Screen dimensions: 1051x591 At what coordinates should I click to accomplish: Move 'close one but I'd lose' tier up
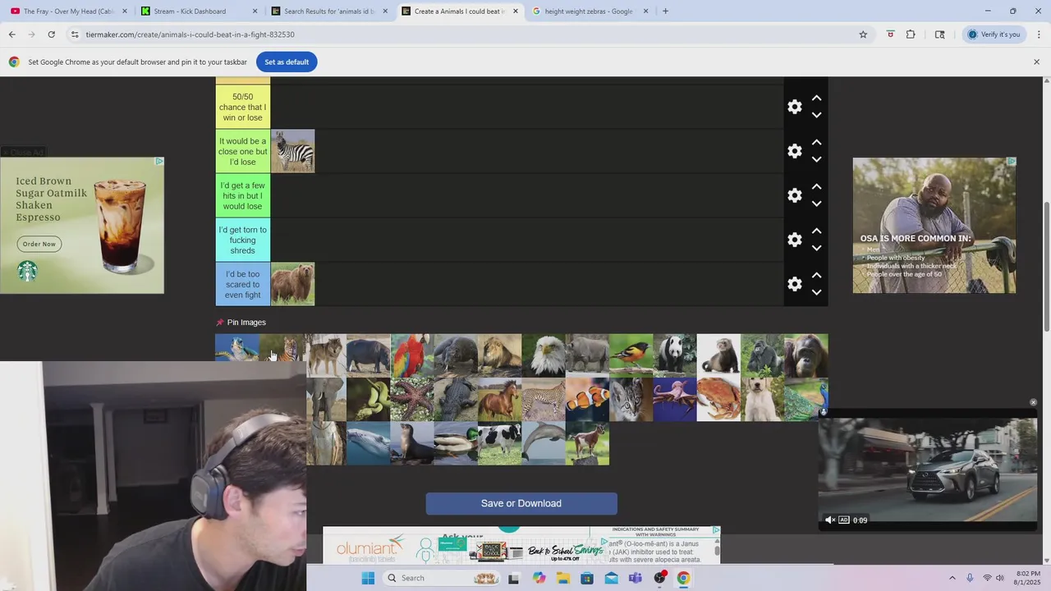(816, 142)
